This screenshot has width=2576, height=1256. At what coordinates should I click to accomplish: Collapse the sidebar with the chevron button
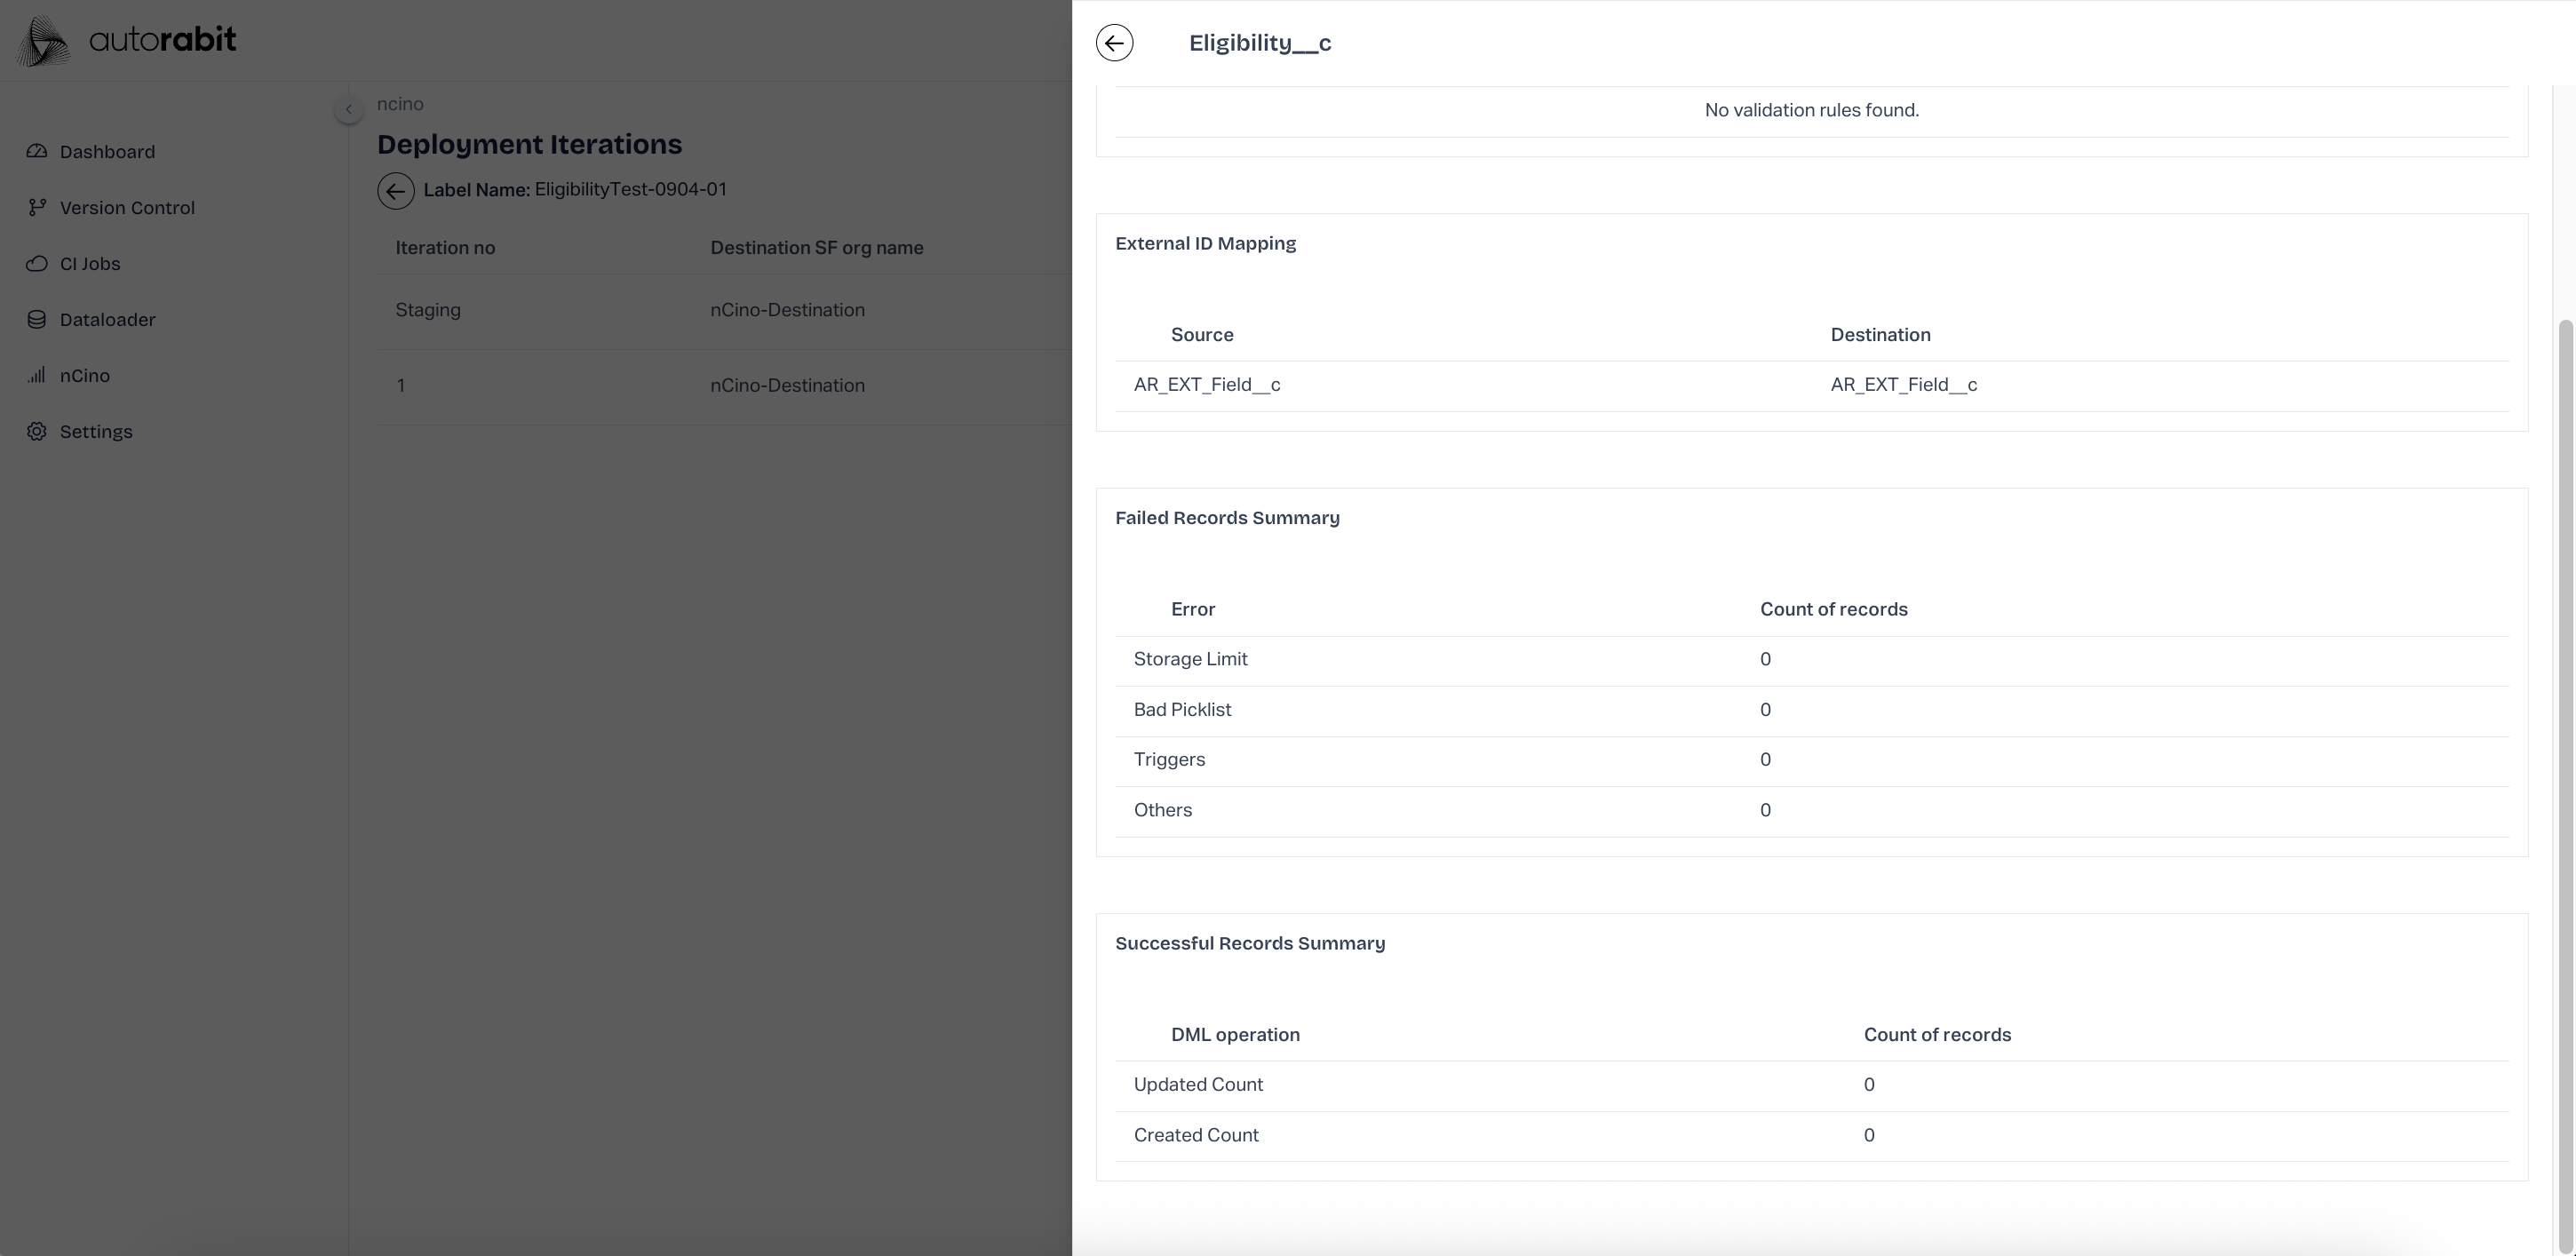tap(348, 109)
